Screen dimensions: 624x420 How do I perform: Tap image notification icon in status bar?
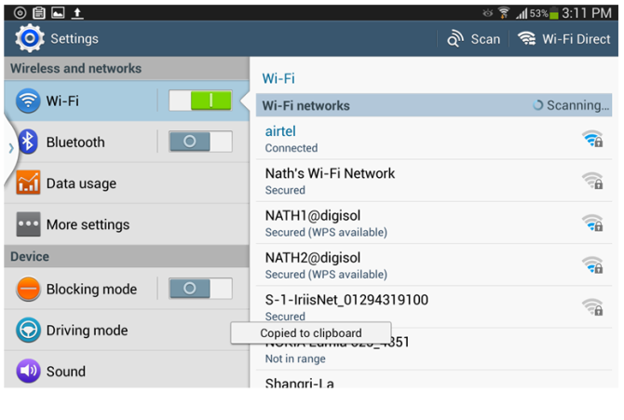point(58,13)
